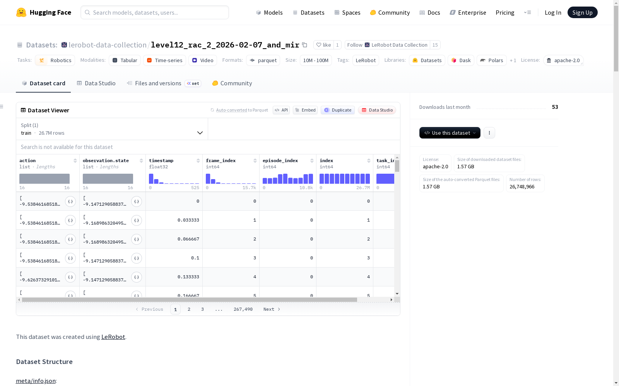Screen dimensions: 619x386
Task: Expand JSON for action value -9.62637329101
Action: tap(70, 277)
